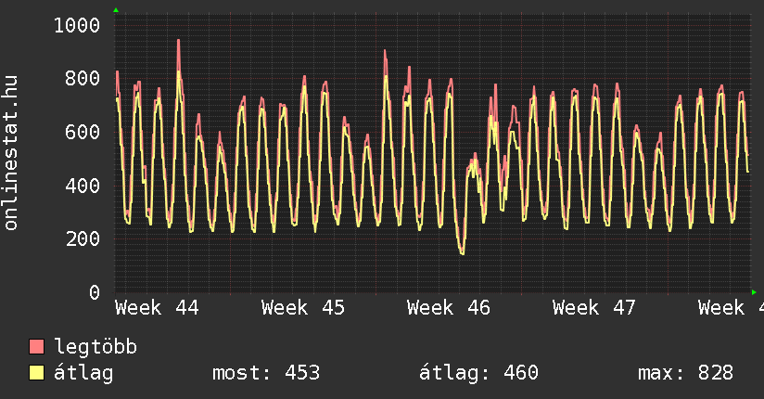Click the Week 46 axis label
The height and width of the screenshot is (399, 764).
coord(449,307)
